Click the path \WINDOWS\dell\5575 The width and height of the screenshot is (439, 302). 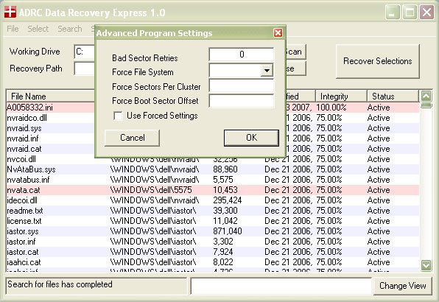[x=151, y=190]
